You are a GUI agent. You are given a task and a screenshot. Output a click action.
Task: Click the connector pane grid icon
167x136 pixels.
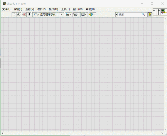pyautogui.click(x=157, y=12)
